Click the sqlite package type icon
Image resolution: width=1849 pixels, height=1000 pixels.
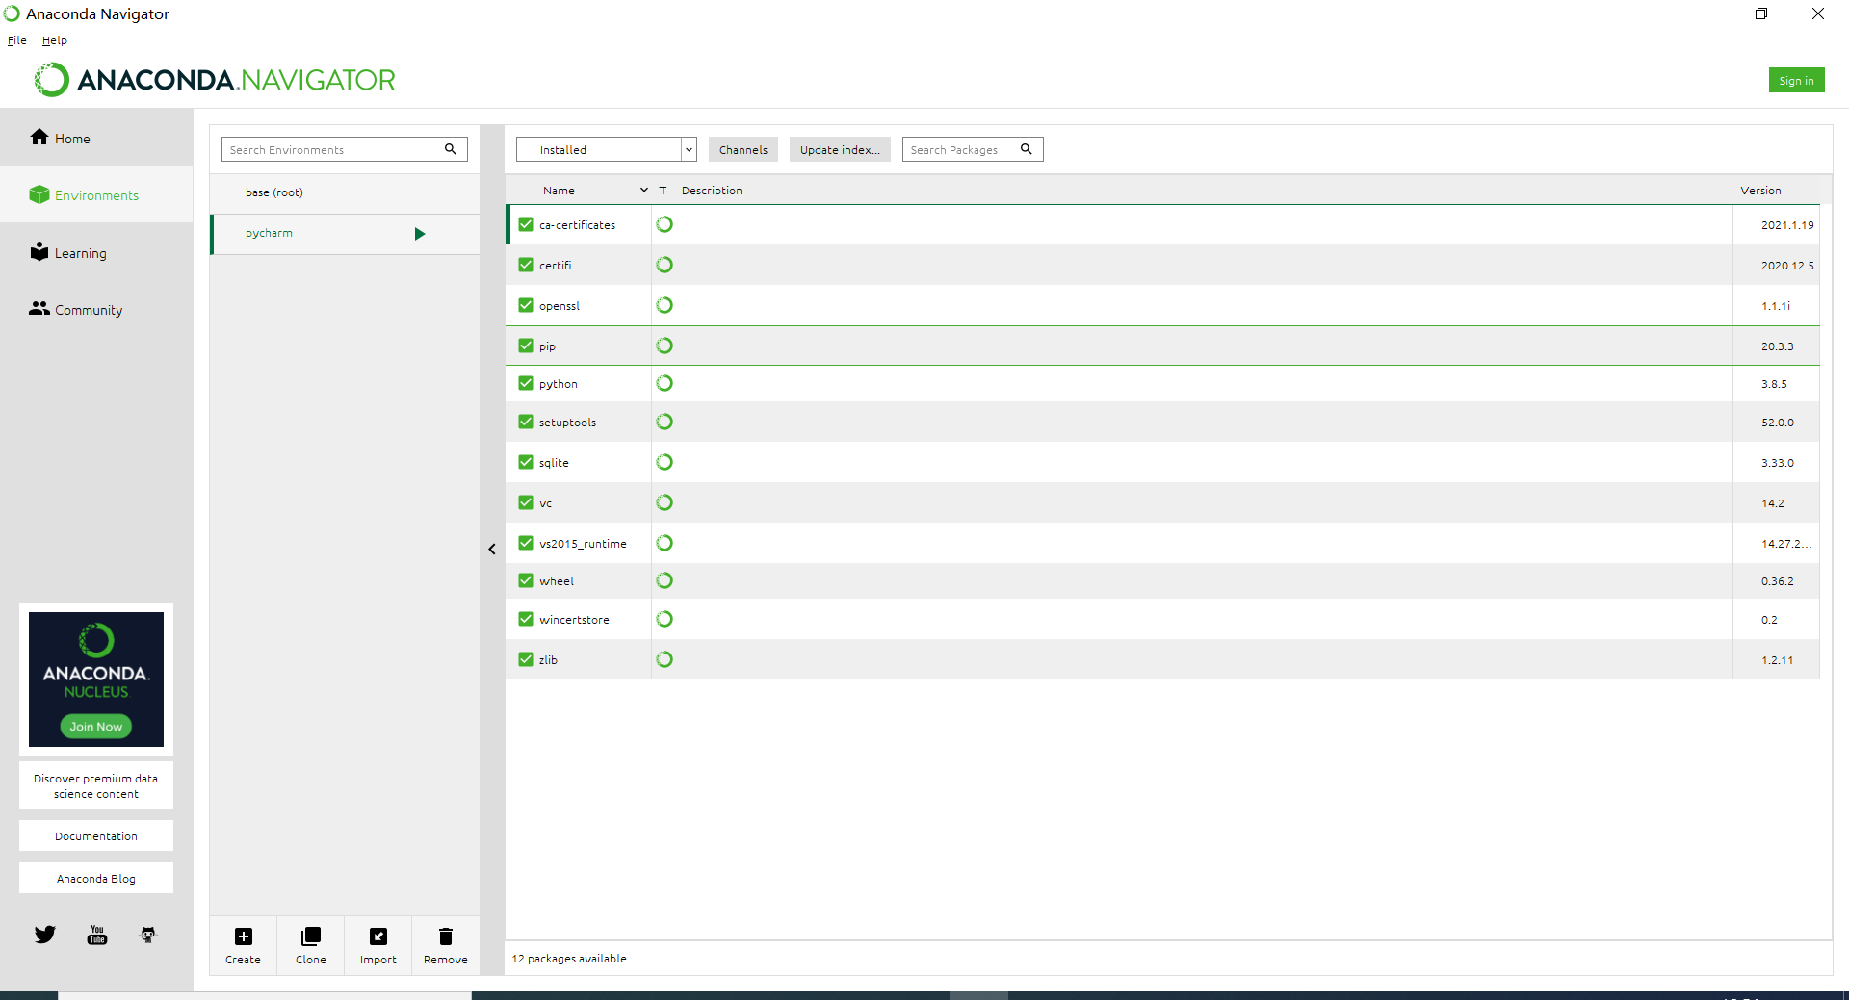(x=664, y=462)
